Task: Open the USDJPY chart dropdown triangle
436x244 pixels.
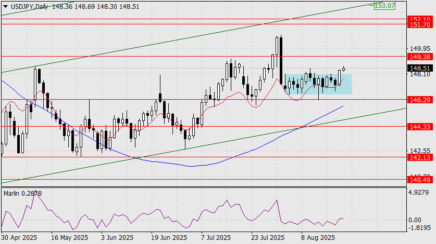Action: pos(5,7)
